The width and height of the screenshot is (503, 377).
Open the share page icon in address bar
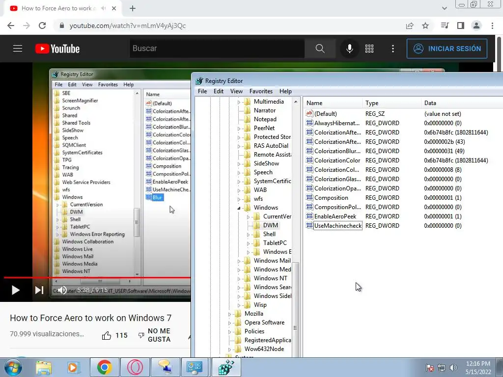[410, 26]
